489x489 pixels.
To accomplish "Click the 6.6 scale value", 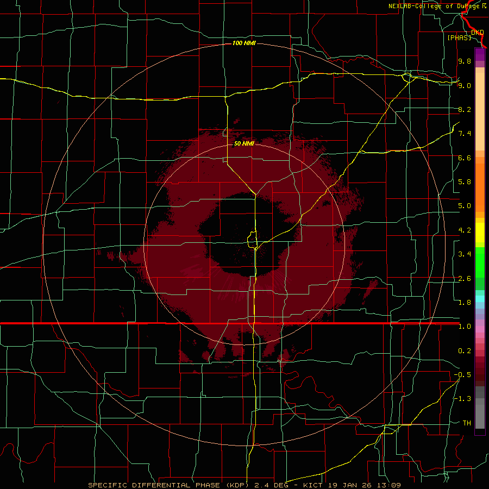I will 465,158.
